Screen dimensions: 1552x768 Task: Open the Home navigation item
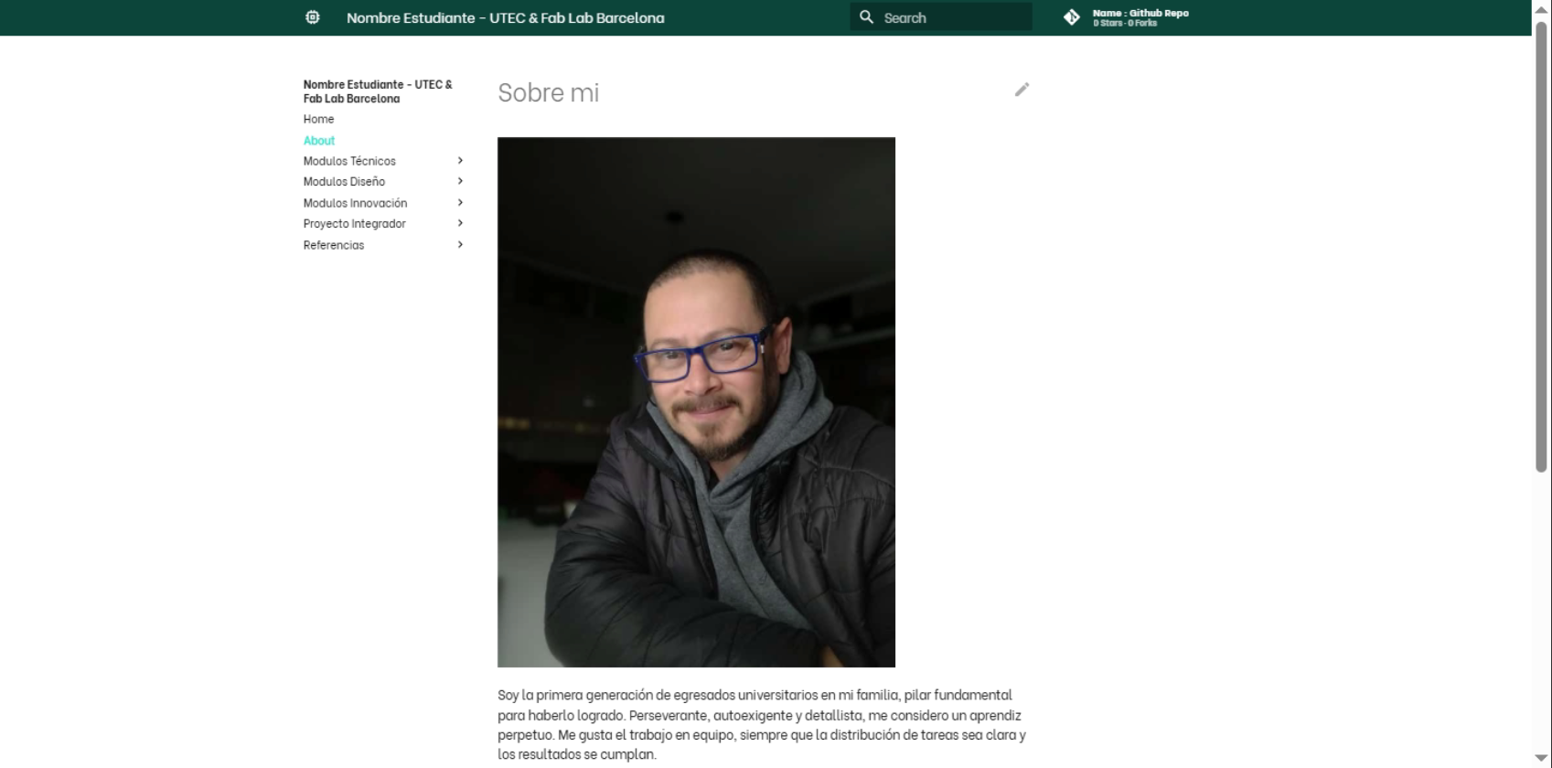point(318,119)
